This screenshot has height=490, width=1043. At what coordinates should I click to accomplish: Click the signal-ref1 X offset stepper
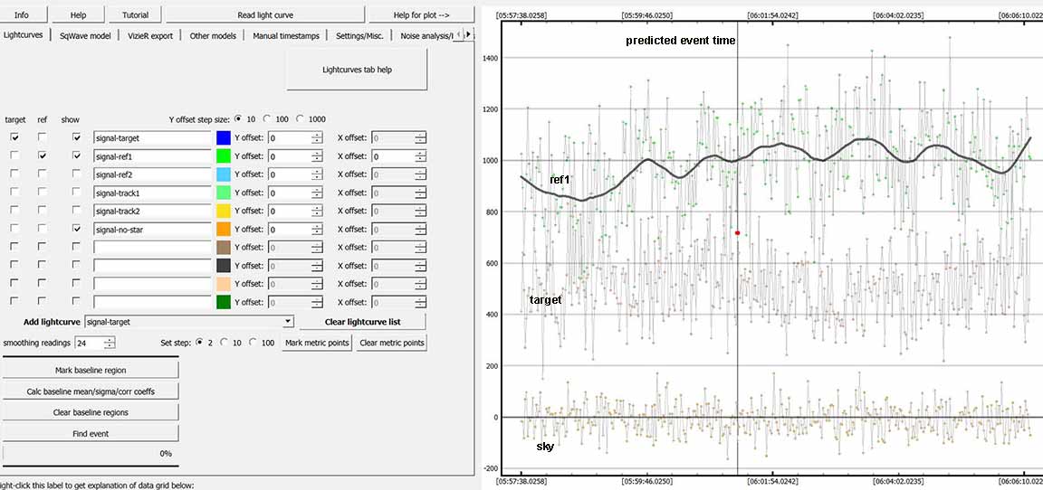tap(420, 156)
